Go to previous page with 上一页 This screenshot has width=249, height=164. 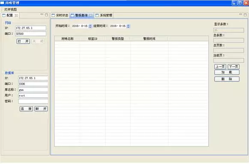(x=220, y=67)
